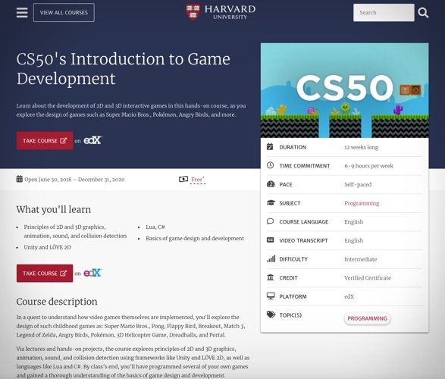Open the Programming subject link
This screenshot has height=379, width=445.
point(362,203)
